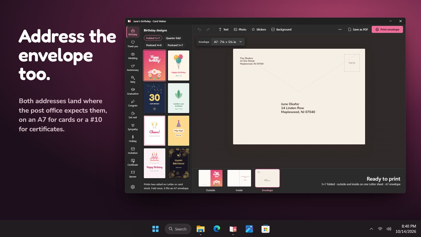Open the Invitation category
This screenshot has height=237, width=421.
[133, 150]
